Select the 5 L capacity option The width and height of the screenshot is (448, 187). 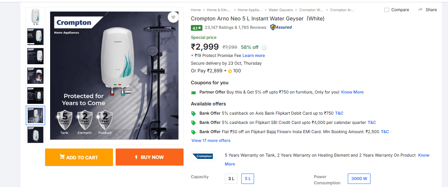[248, 179]
